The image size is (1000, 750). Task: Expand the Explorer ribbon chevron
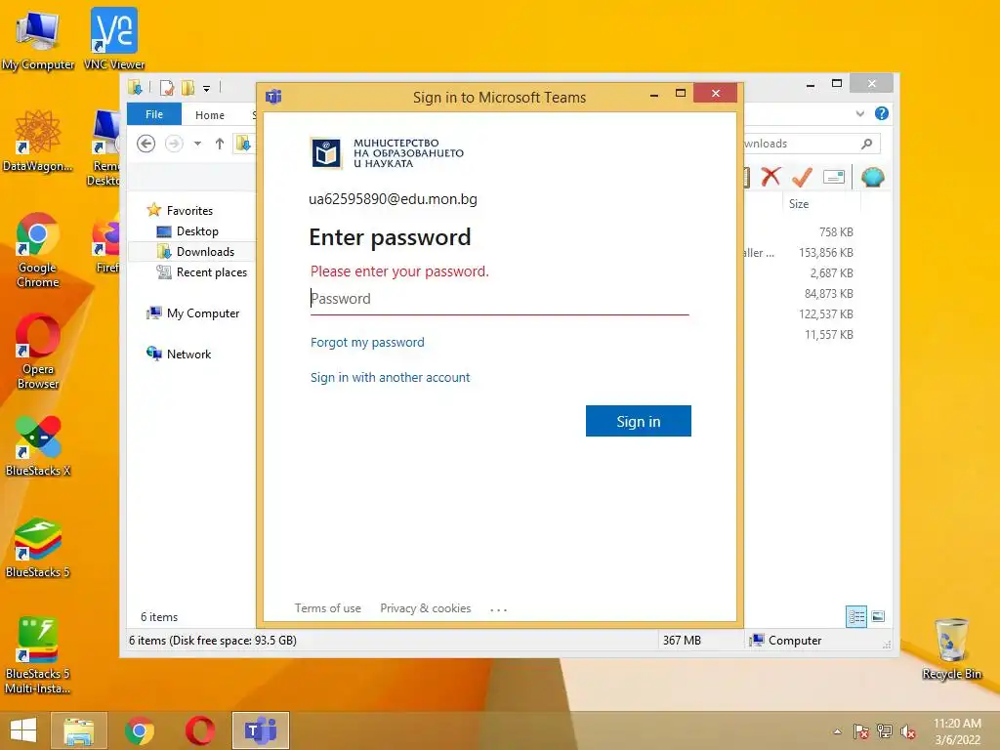tap(859, 114)
